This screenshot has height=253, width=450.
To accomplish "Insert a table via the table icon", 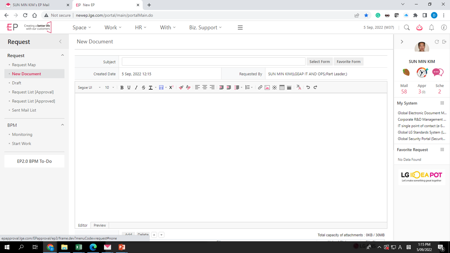I will (282, 88).
